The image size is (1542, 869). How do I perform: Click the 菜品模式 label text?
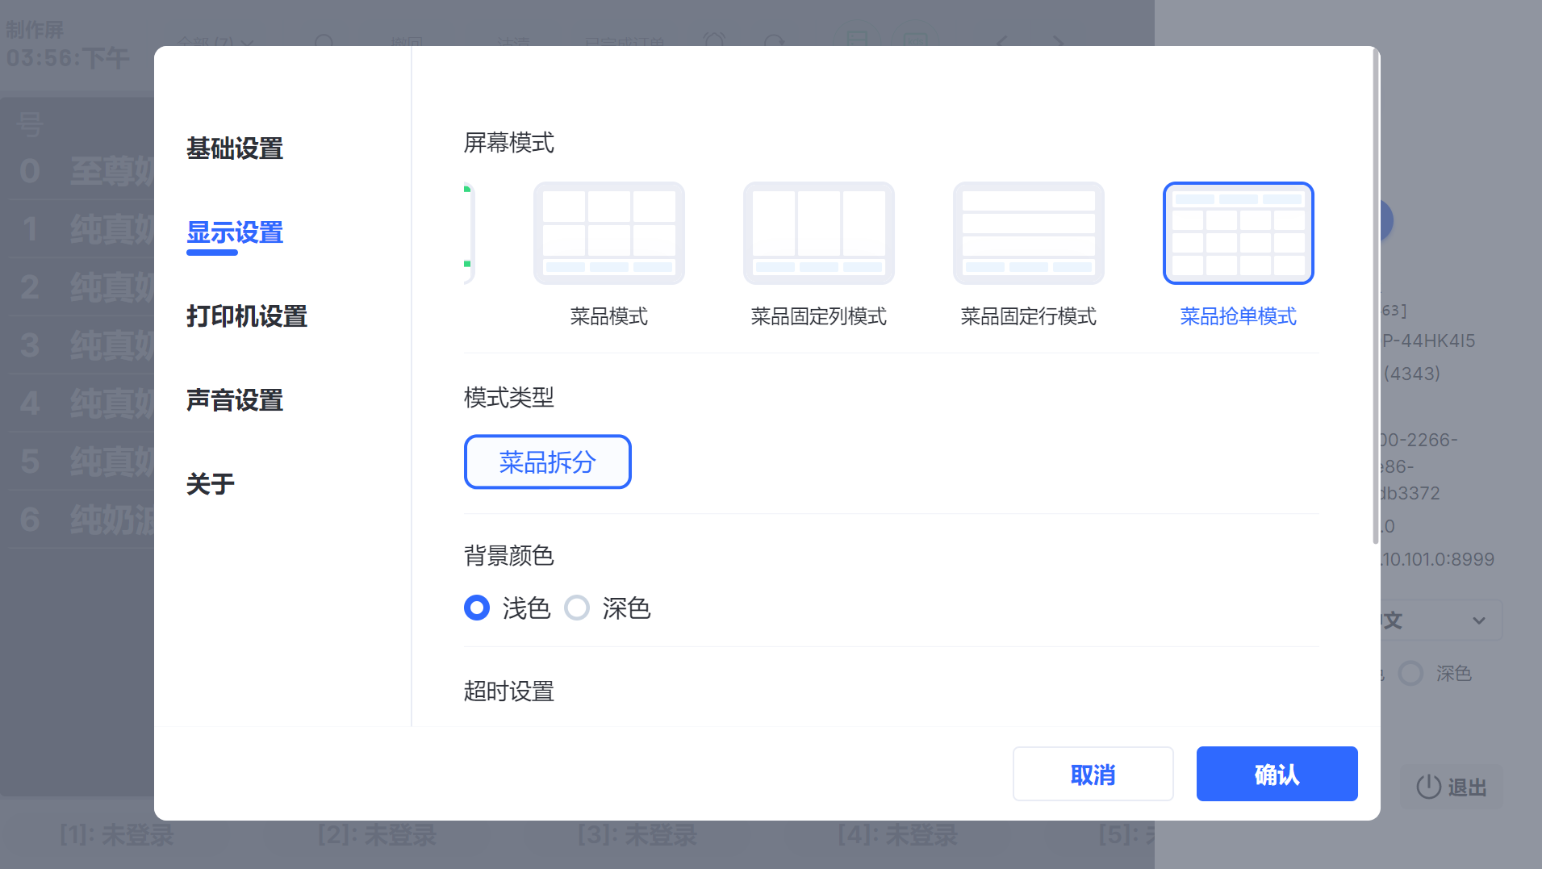point(609,316)
